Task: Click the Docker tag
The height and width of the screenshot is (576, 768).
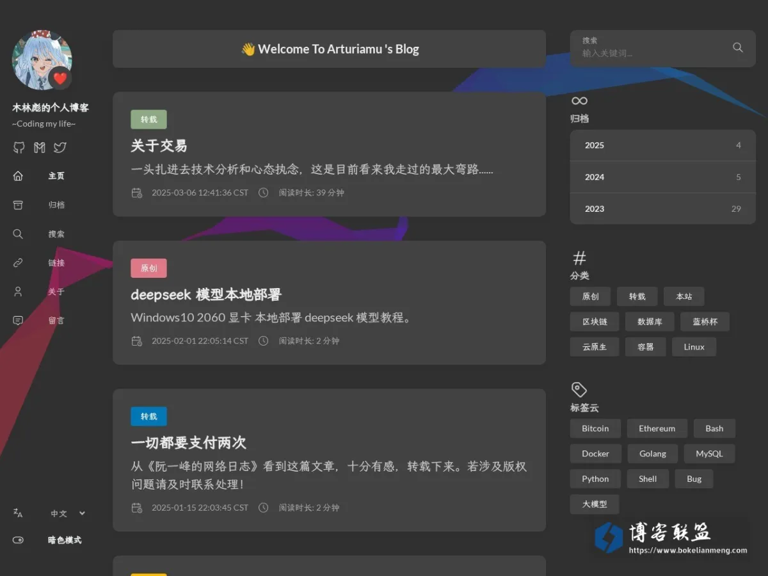Action: (x=595, y=454)
